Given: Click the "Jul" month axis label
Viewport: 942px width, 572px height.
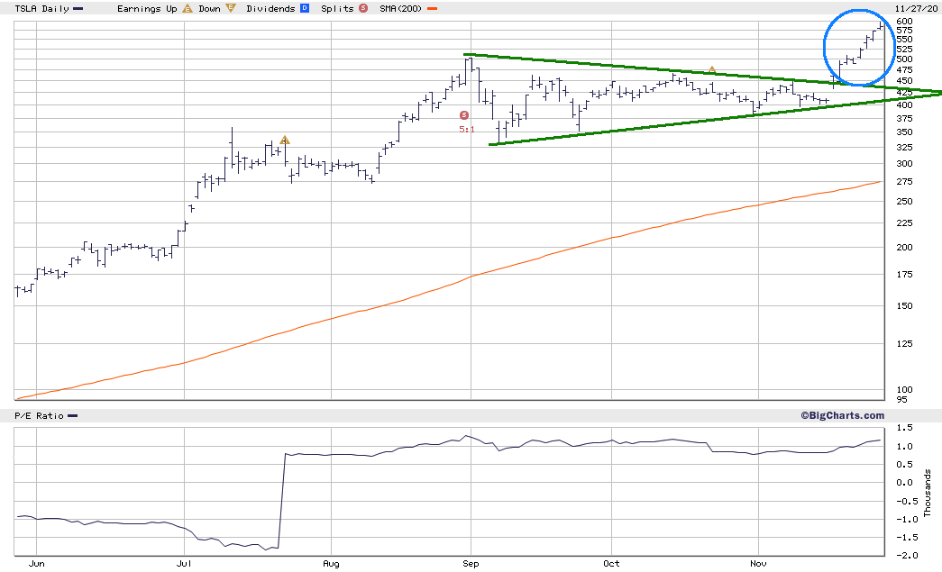Looking at the screenshot, I should 184,564.
